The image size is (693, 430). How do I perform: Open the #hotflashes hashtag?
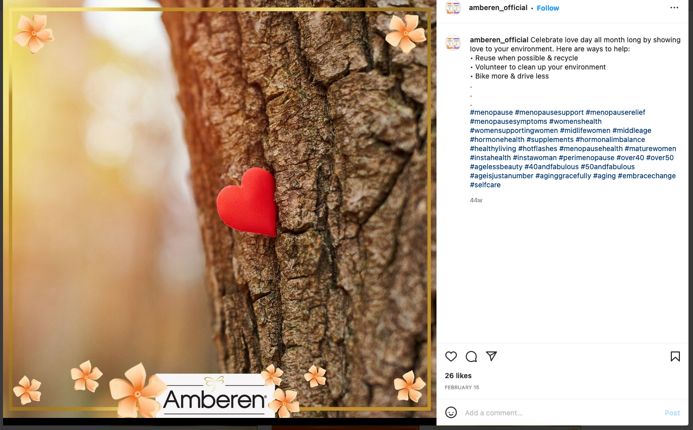[x=538, y=149]
